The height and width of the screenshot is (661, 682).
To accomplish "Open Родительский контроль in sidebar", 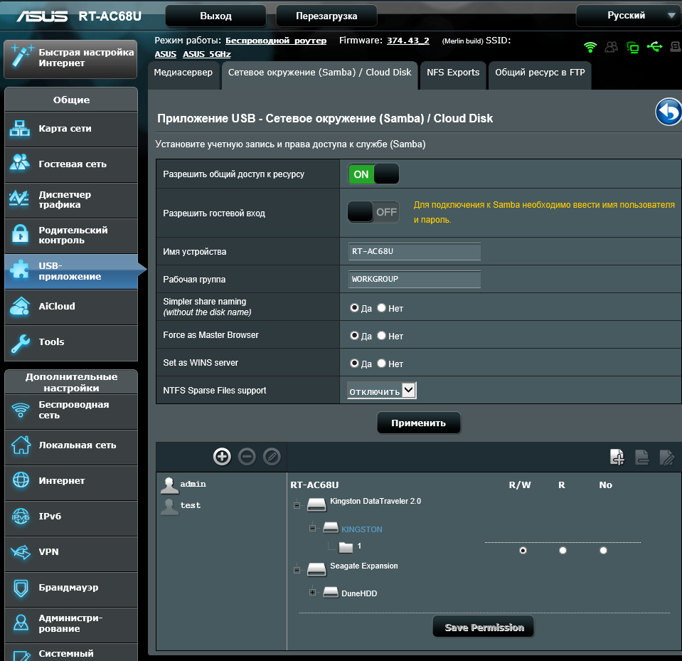I will tap(71, 236).
